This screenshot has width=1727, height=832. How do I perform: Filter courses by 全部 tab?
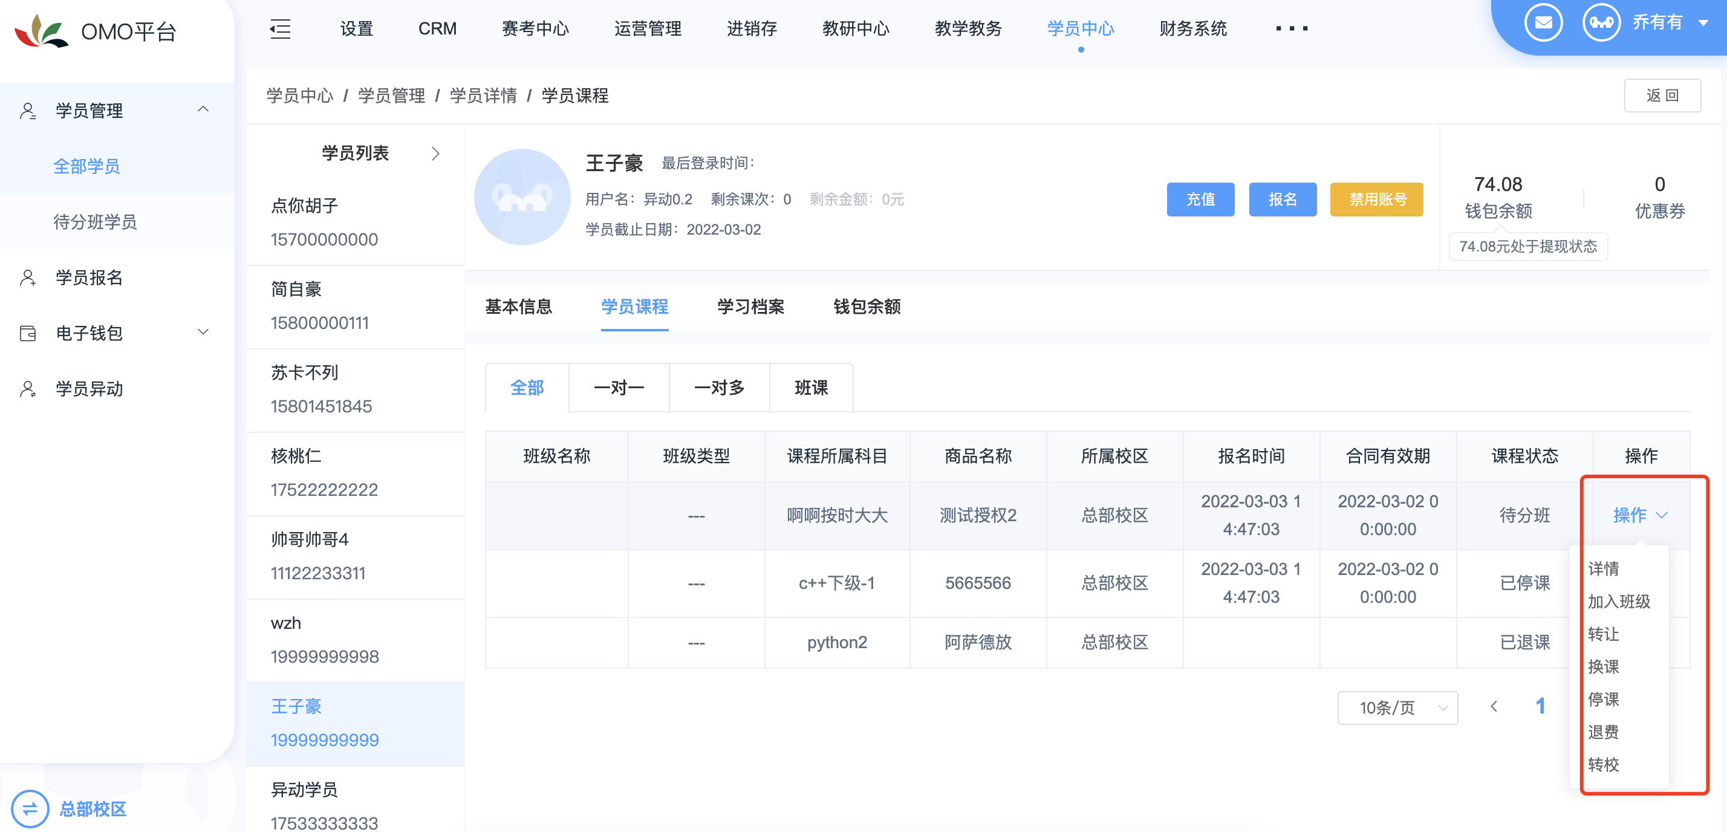tap(527, 388)
